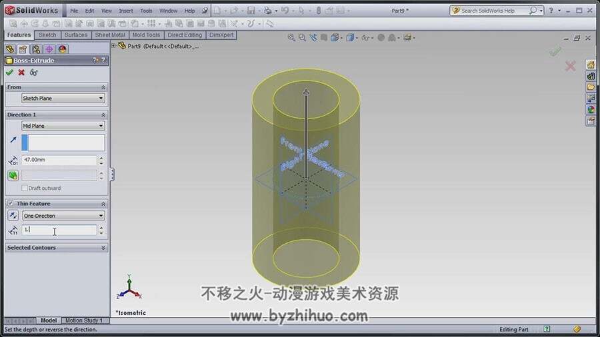Image resolution: width=600 pixels, height=337 pixels.
Task: Cancel the Boss-Extrude with red X
Action: coord(21,72)
